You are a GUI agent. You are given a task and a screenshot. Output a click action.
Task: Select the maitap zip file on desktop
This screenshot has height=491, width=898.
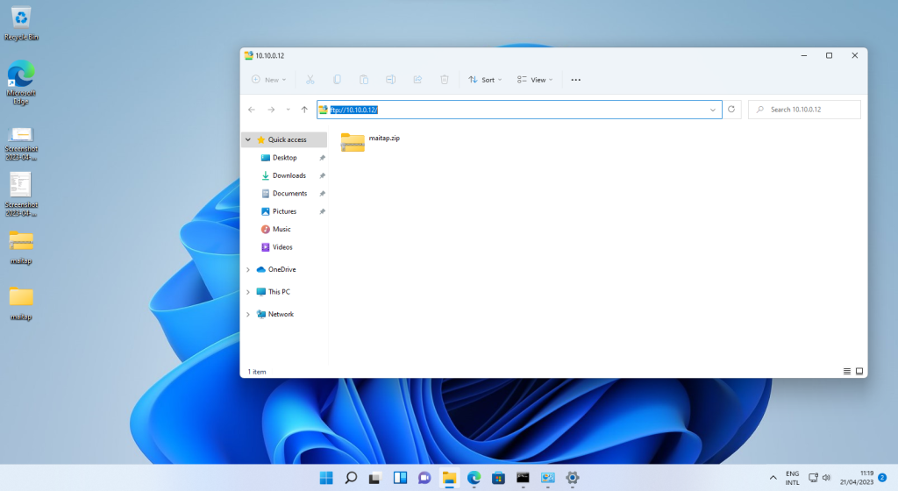pos(21,247)
